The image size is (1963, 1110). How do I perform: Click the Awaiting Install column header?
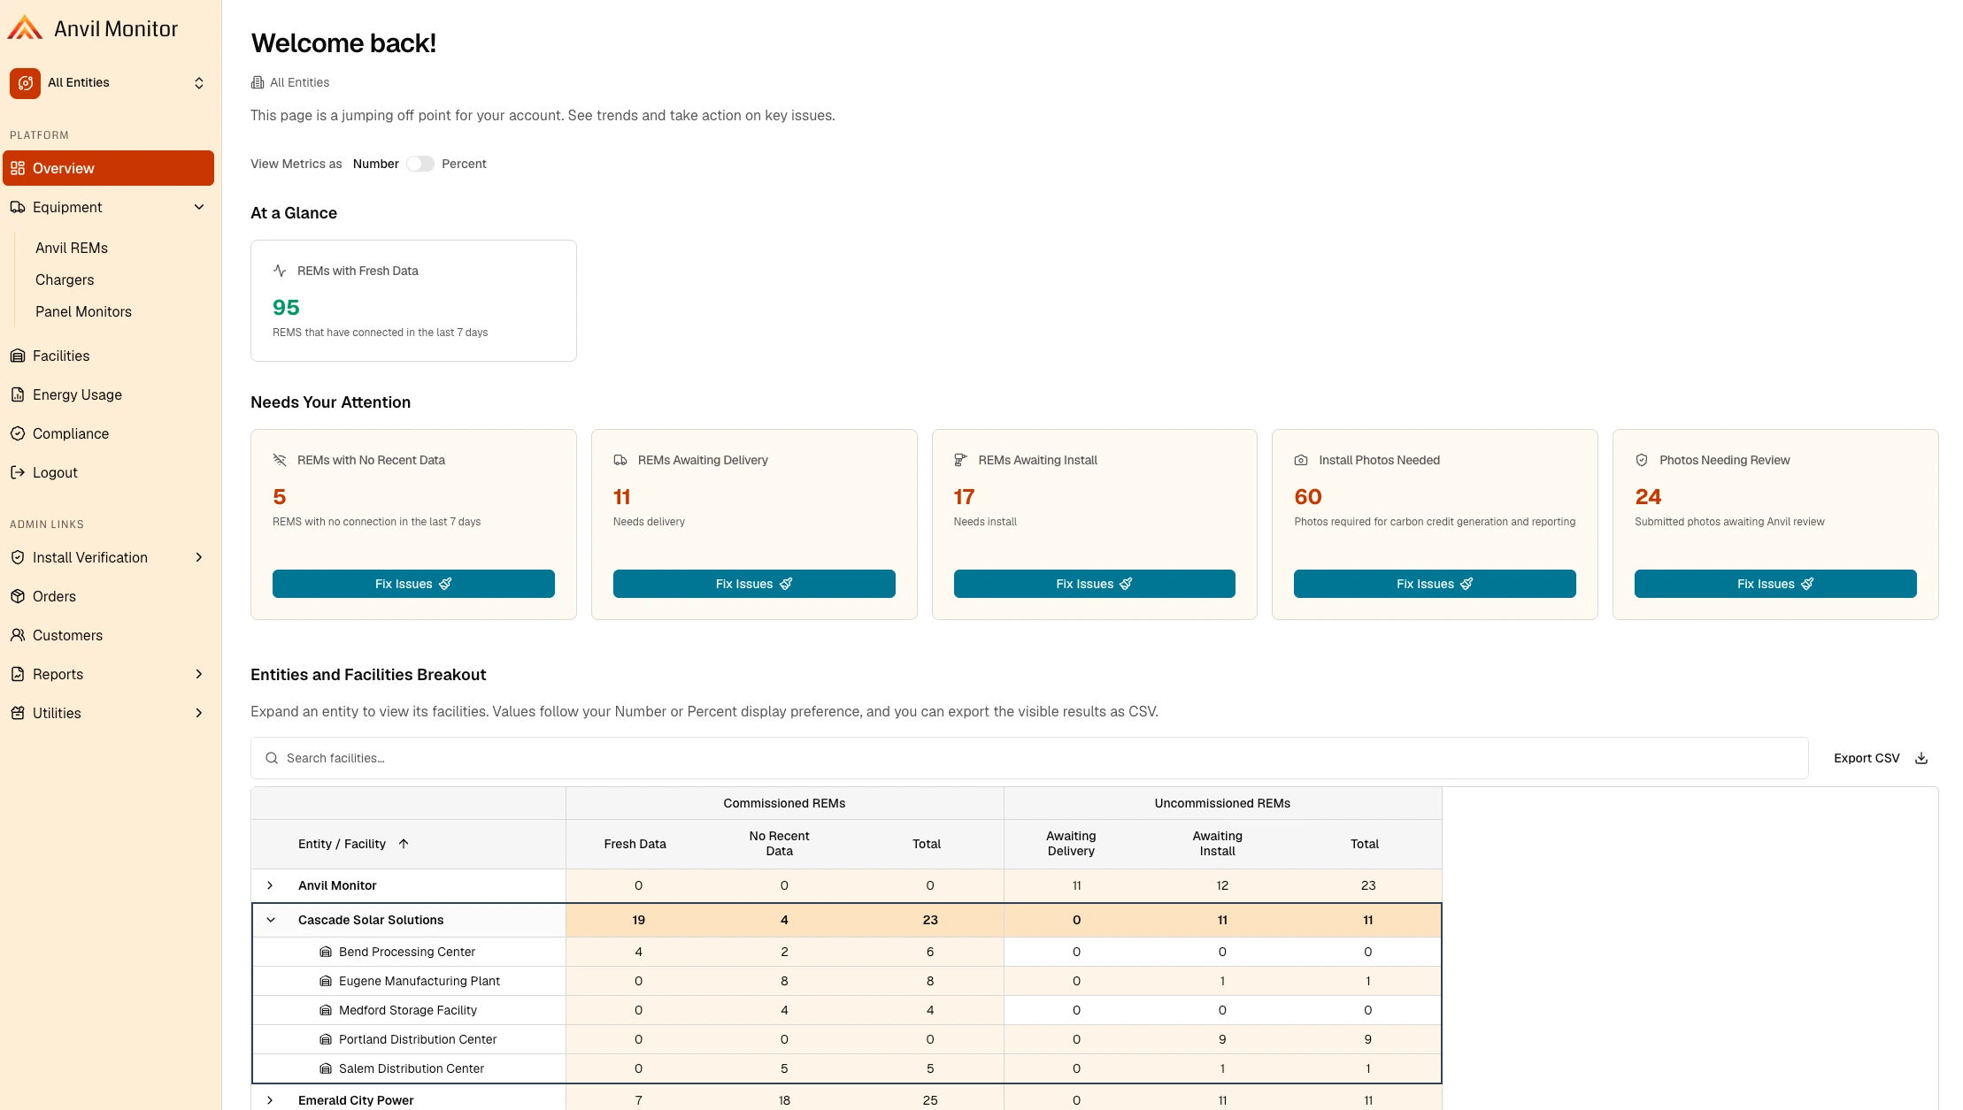coord(1217,843)
